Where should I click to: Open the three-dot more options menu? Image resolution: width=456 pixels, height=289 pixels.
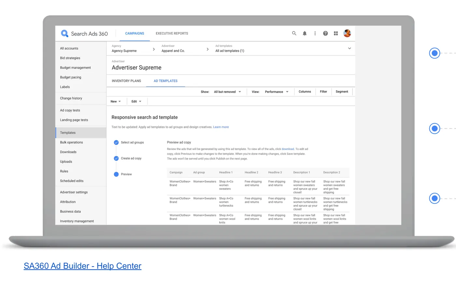point(315,33)
